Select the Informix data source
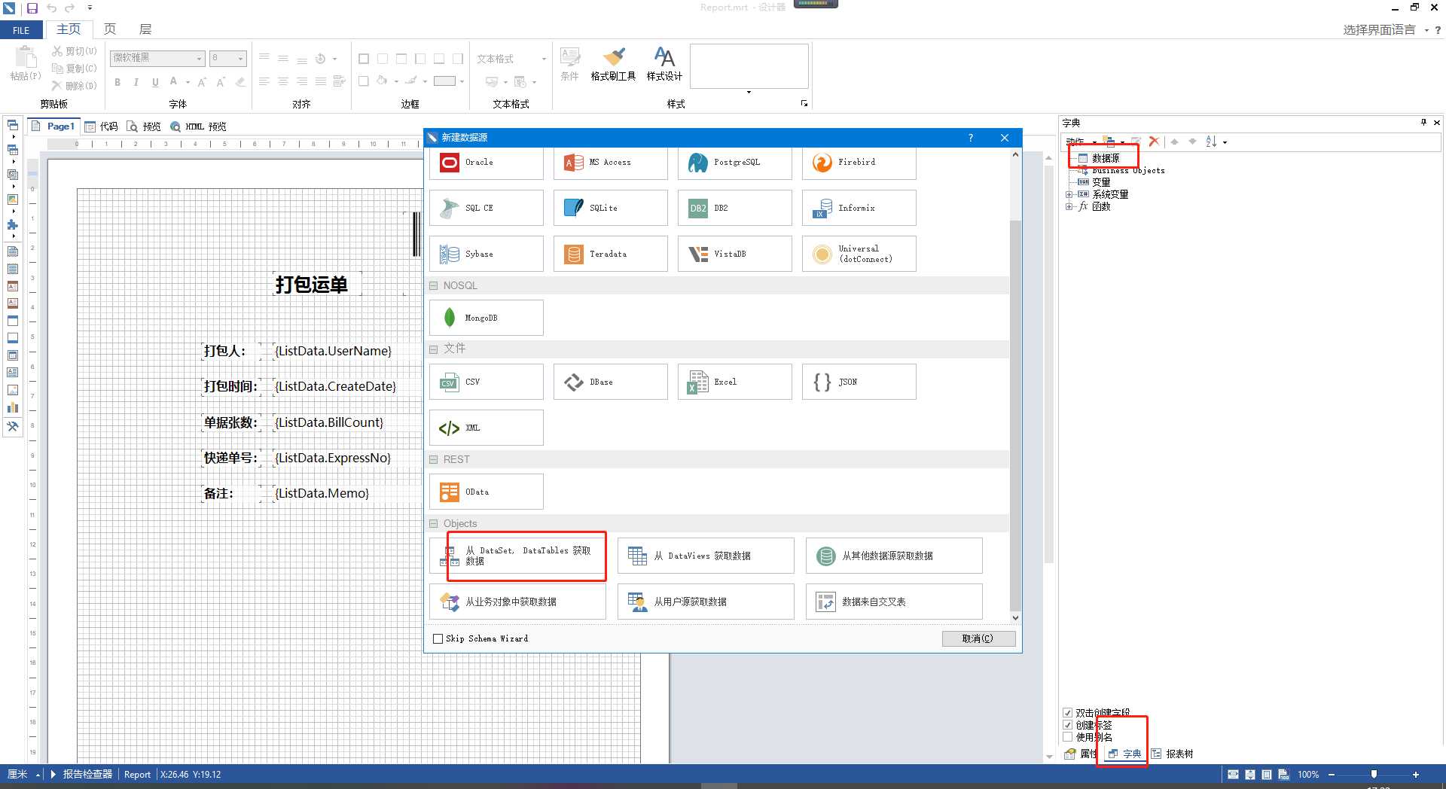The height and width of the screenshot is (789, 1446). tap(859, 208)
